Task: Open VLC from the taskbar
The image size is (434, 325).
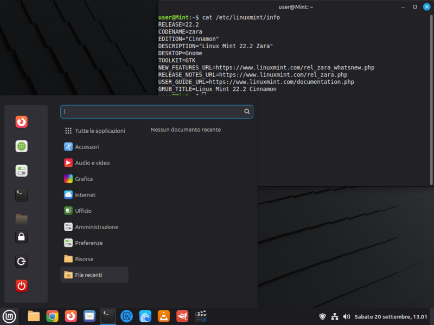Action: [163, 316]
